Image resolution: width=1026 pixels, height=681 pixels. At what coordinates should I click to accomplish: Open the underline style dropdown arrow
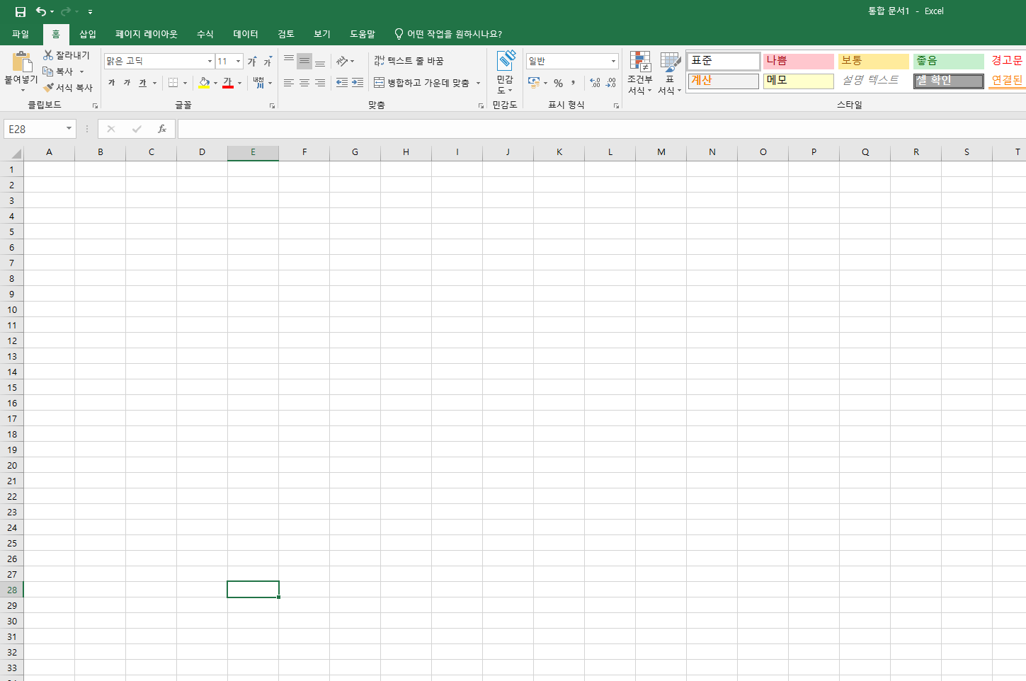click(x=154, y=83)
